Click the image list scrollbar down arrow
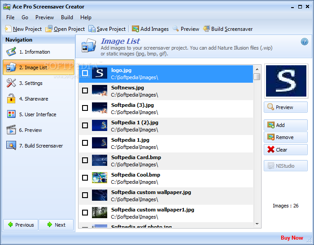The image size is (314, 245). [x=257, y=224]
